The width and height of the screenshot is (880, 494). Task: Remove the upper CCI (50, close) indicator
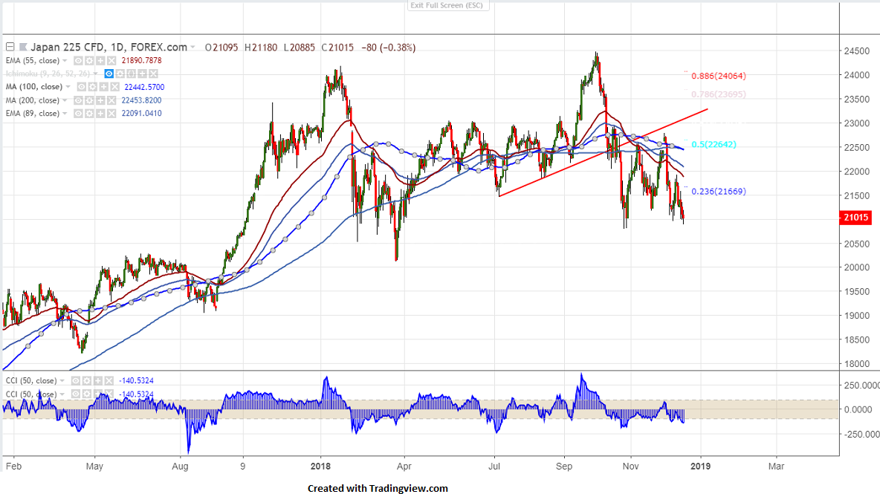tap(109, 381)
